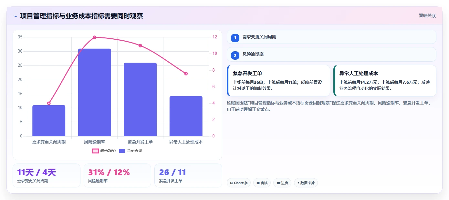Click the icon inside 表格 chip
The width and height of the screenshot is (449, 200).
click(258, 183)
